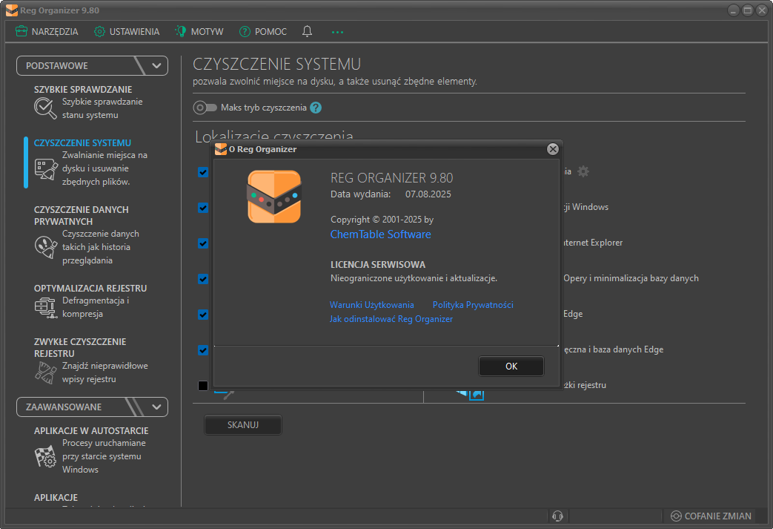Click the OK button in About dialog
Image resolution: width=773 pixels, height=529 pixels.
[511, 367]
